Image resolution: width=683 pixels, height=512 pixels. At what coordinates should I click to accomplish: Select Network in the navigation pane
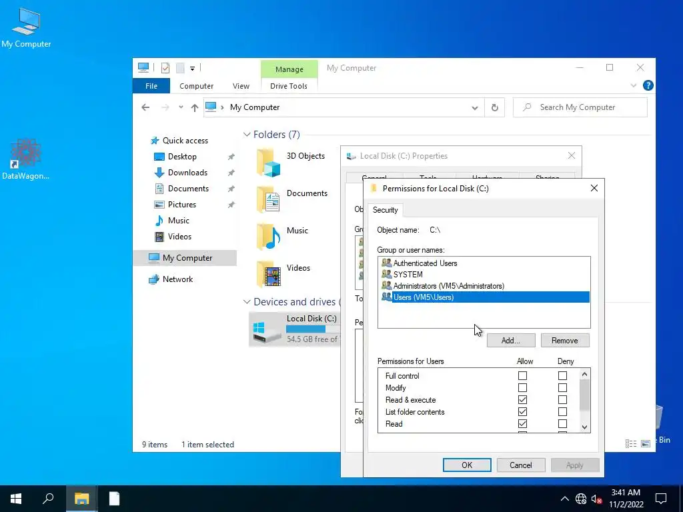click(x=177, y=279)
